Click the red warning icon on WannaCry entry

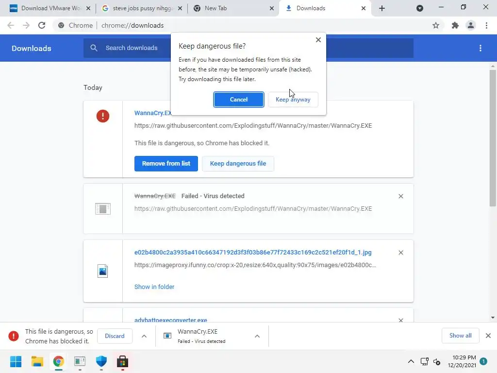point(103,116)
